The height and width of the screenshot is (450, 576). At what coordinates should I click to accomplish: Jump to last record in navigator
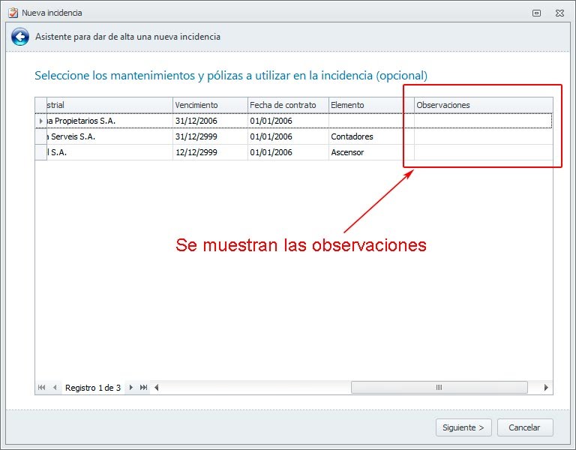coord(143,388)
